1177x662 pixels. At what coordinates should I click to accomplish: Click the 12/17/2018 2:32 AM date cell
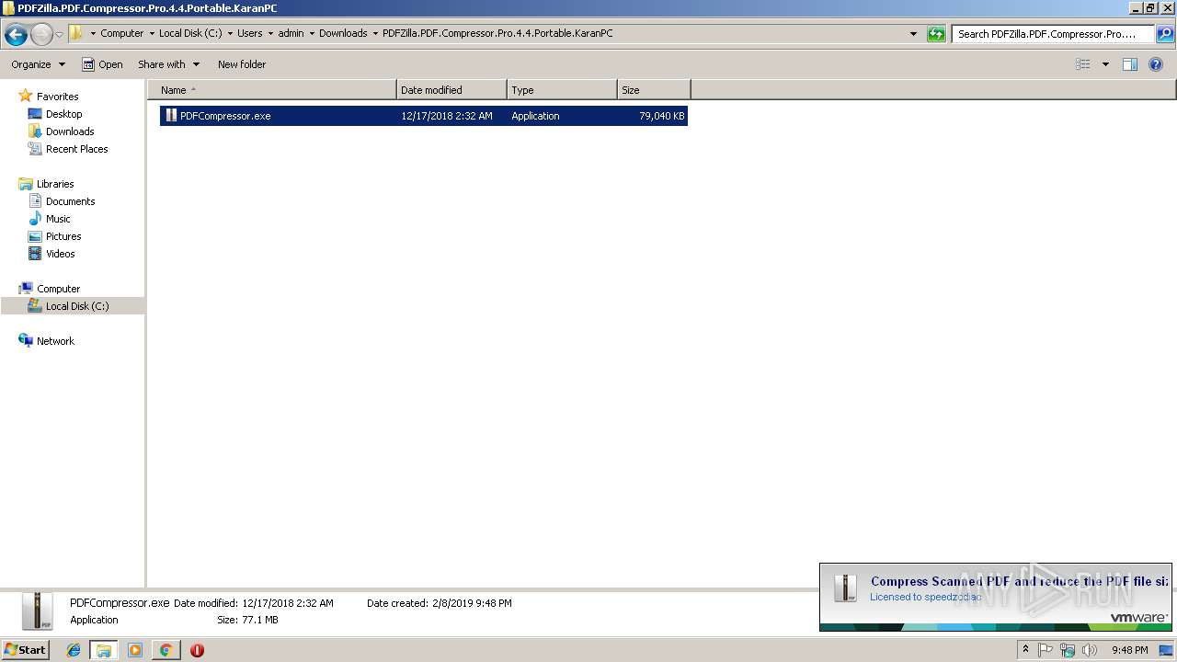(x=447, y=116)
